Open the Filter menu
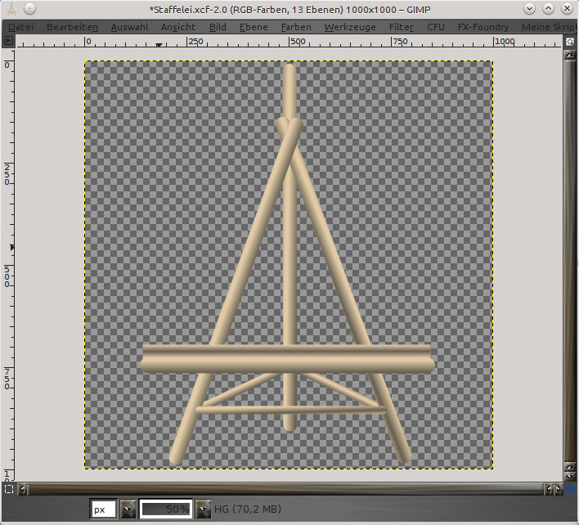579x525 pixels. pos(401,27)
